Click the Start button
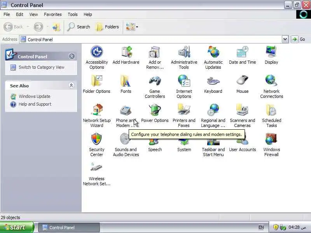 point(17,227)
